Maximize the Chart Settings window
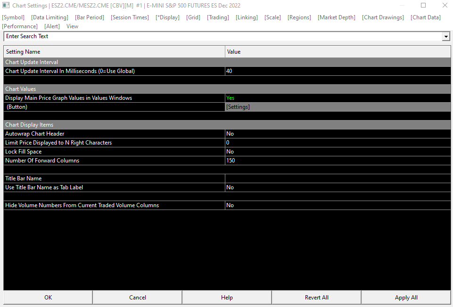This screenshot has width=453, height=307. click(423, 5)
